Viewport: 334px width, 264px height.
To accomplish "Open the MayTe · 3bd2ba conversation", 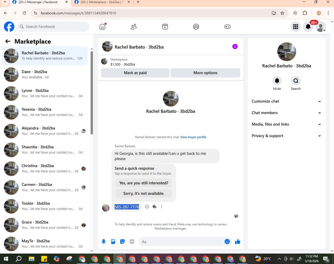I will (45, 244).
